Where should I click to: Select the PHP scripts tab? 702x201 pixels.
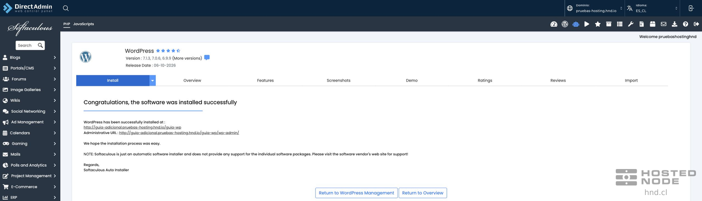point(67,24)
